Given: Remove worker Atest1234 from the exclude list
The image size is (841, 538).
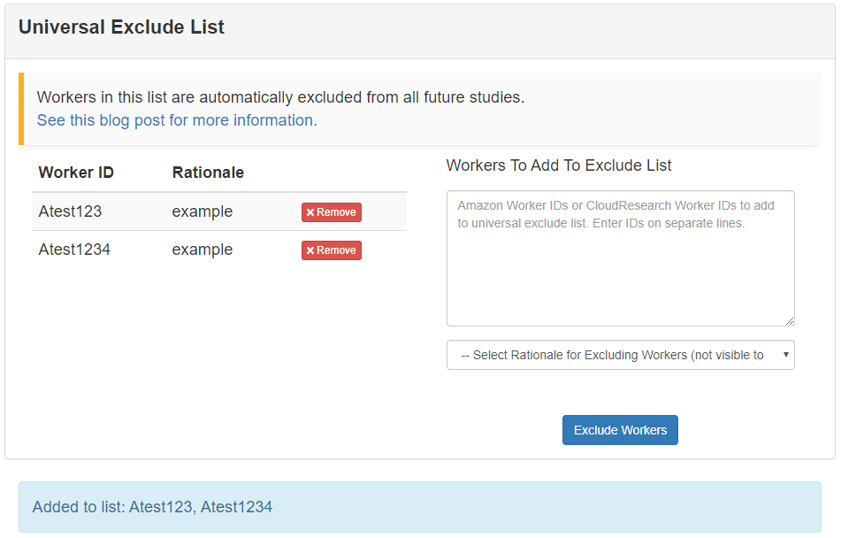Looking at the screenshot, I should pyautogui.click(x=331, y=250).
